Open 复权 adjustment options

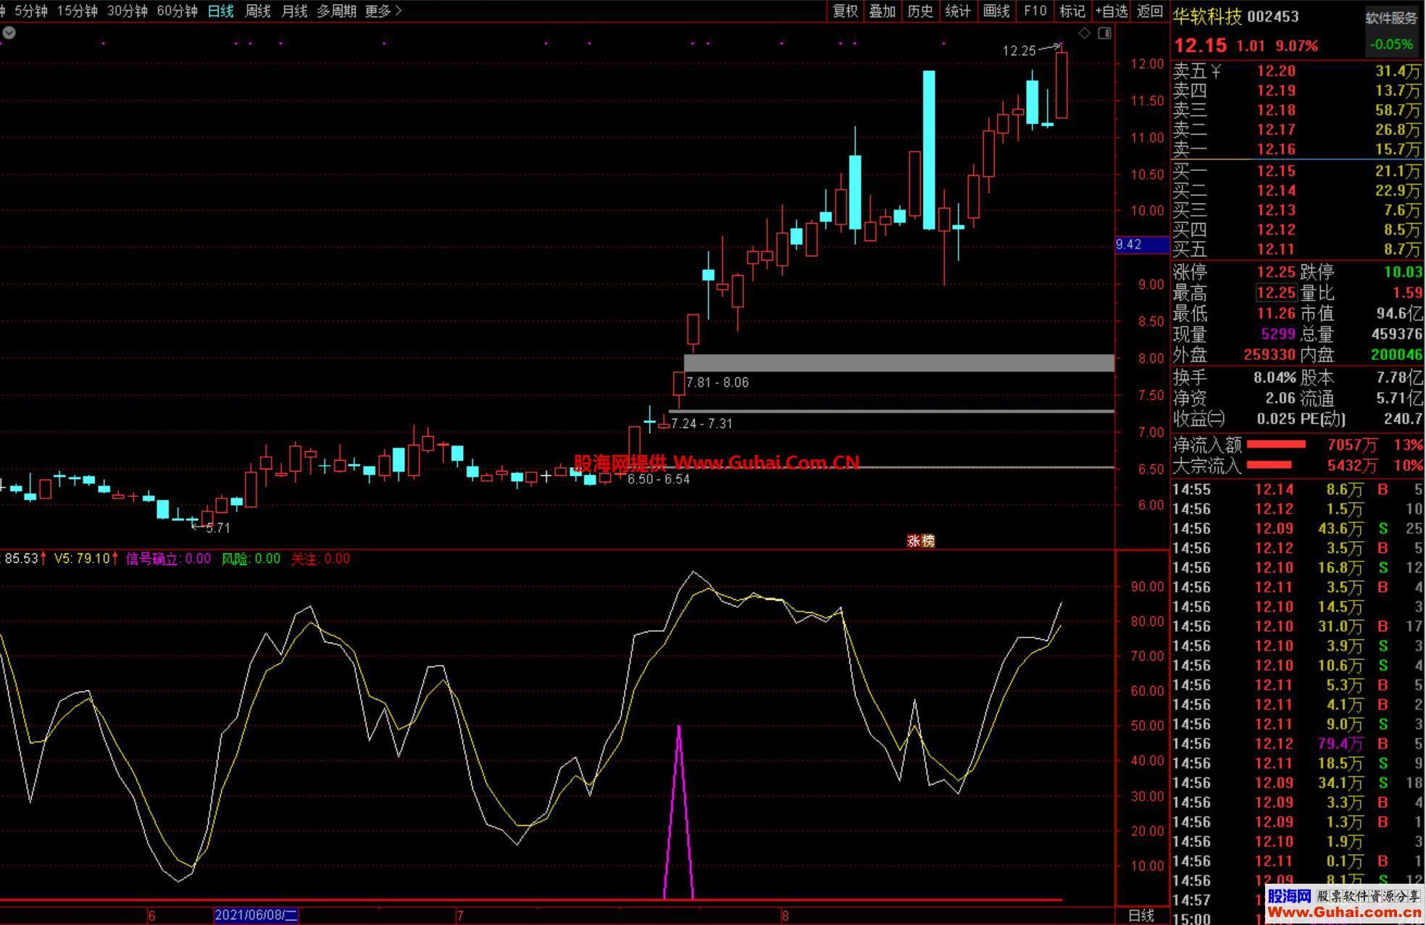click(845, 11)
